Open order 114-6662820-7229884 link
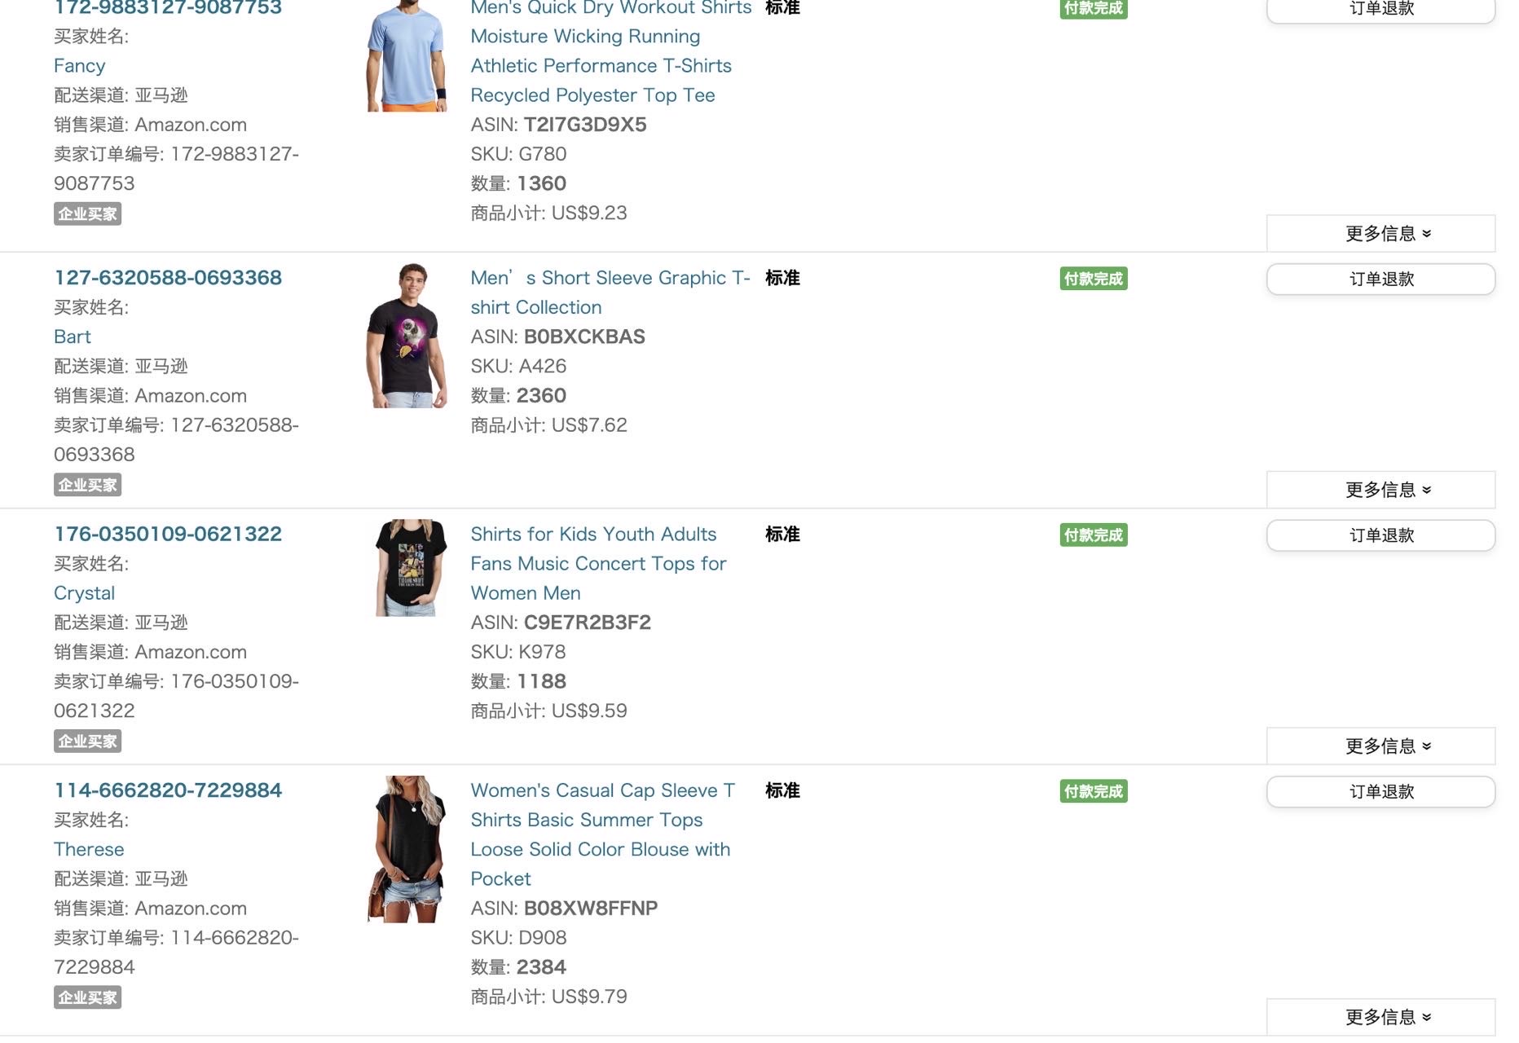This screenshot has width=1519, height=1043. coord(168,790)
